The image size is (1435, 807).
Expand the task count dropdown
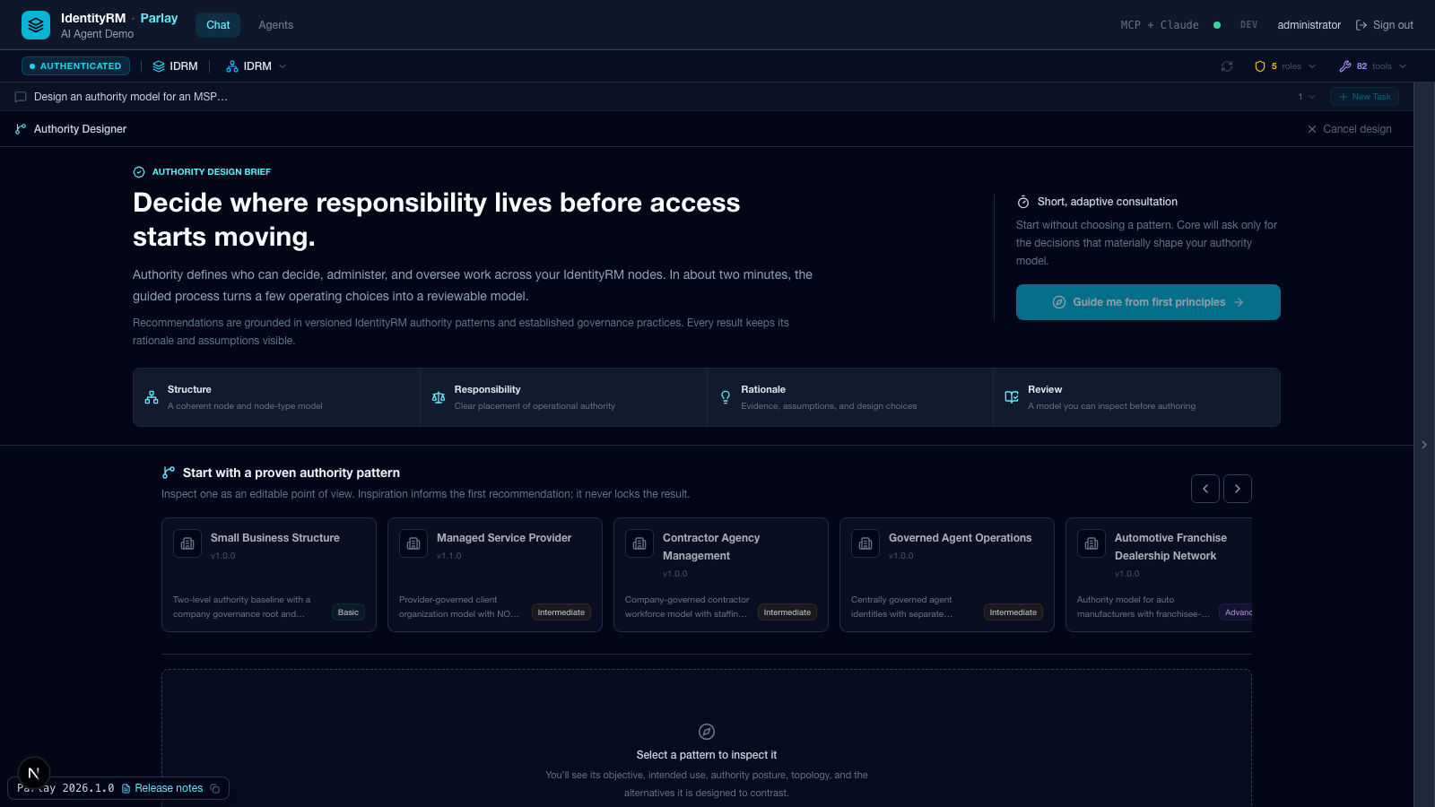click(x=1306, y=97)
